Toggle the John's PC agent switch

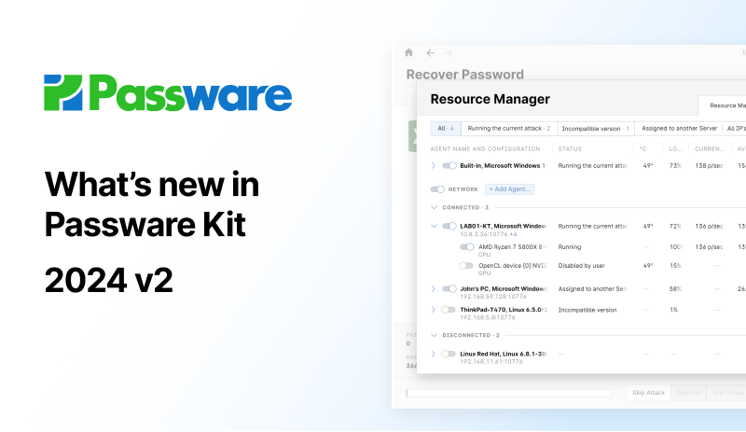click(449, 288)
